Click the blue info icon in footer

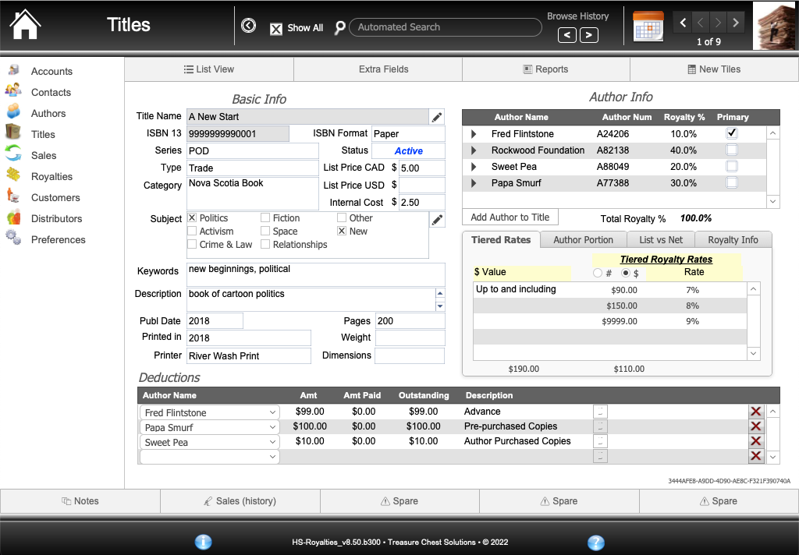pyautogui.click(x=203, y=542)
